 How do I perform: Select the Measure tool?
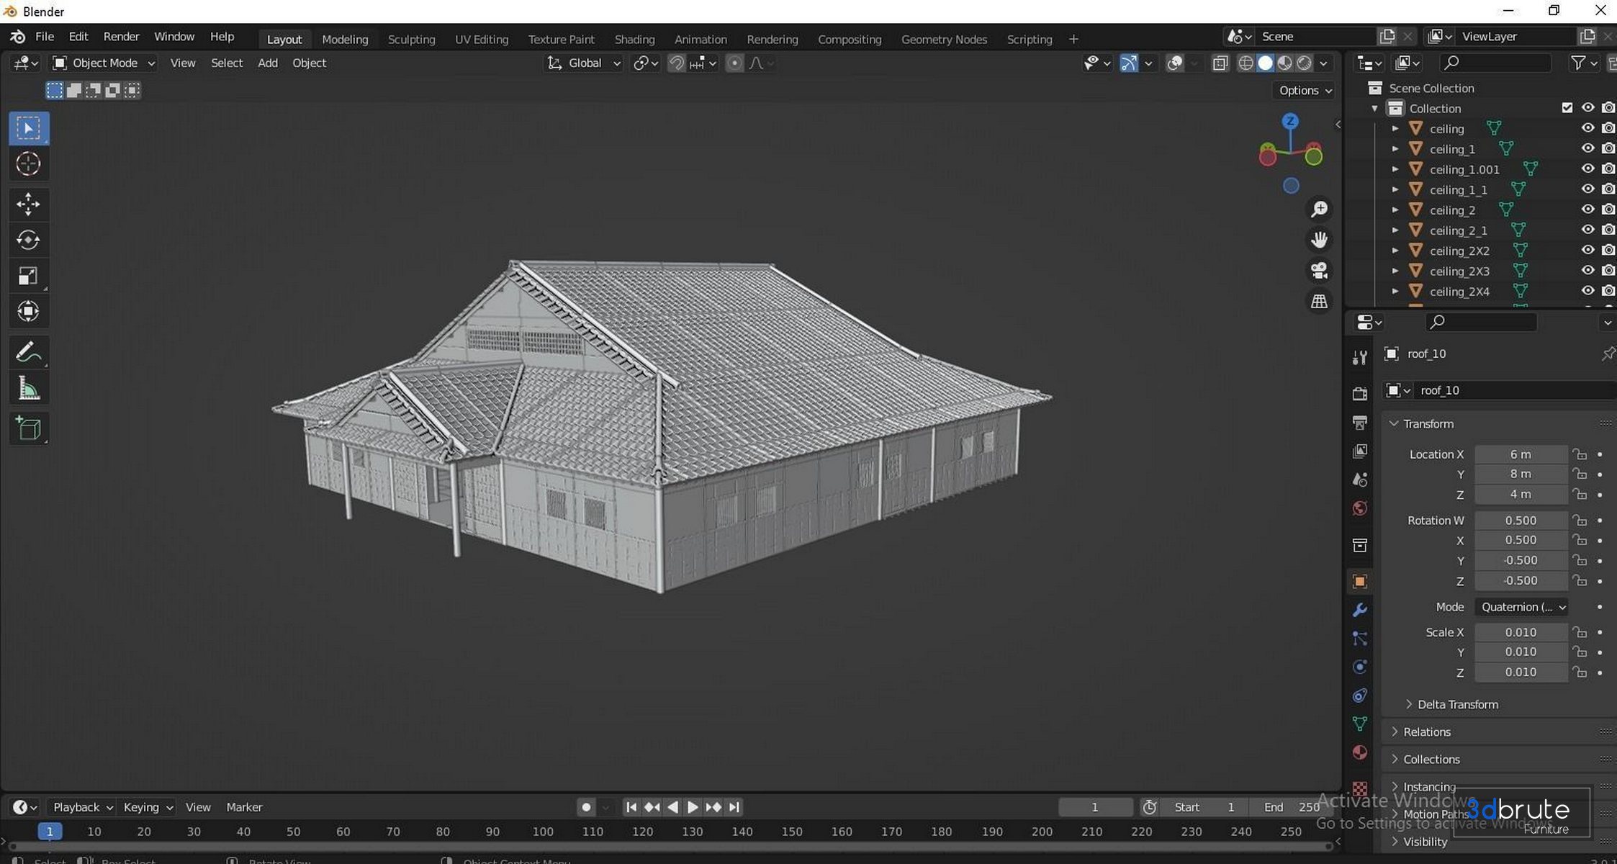point(28,390)
